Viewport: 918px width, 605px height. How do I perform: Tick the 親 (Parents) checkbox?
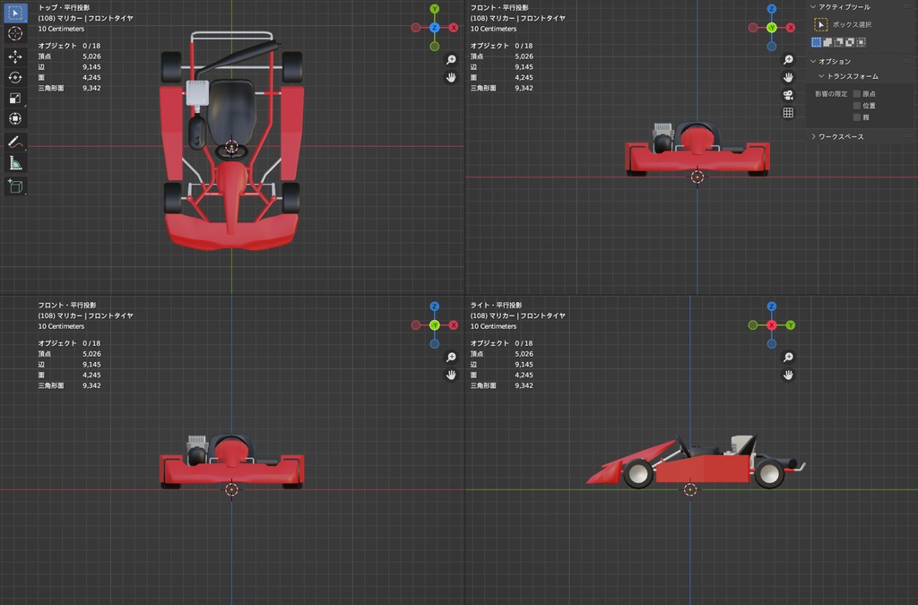click(857, 117)
